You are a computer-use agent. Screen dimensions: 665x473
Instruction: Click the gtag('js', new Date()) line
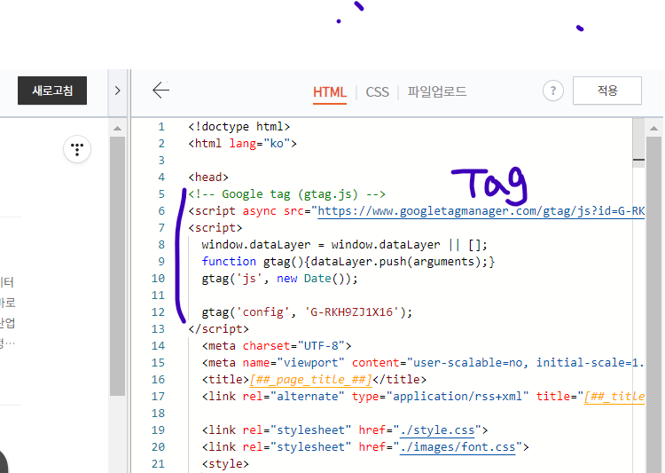[280, 279]
